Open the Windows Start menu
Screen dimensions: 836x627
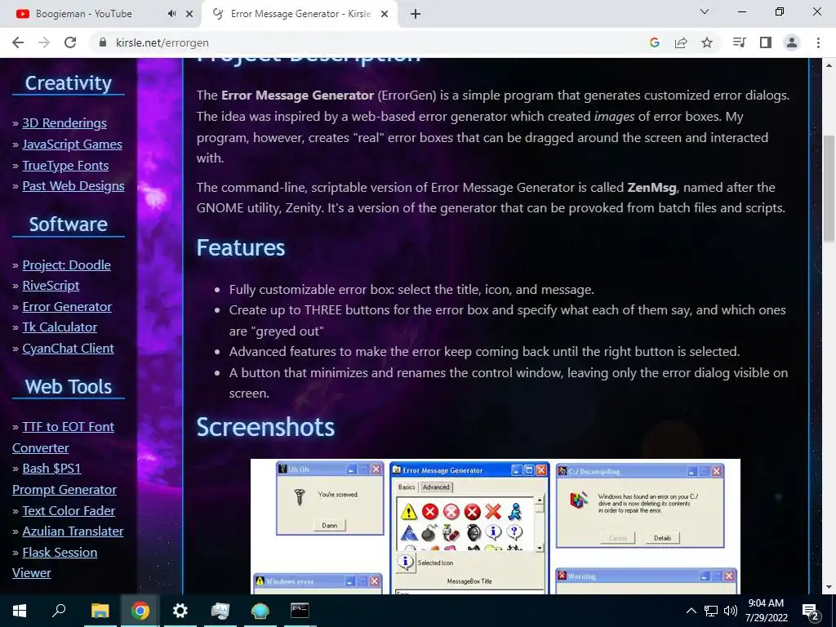tap(20, 611)
